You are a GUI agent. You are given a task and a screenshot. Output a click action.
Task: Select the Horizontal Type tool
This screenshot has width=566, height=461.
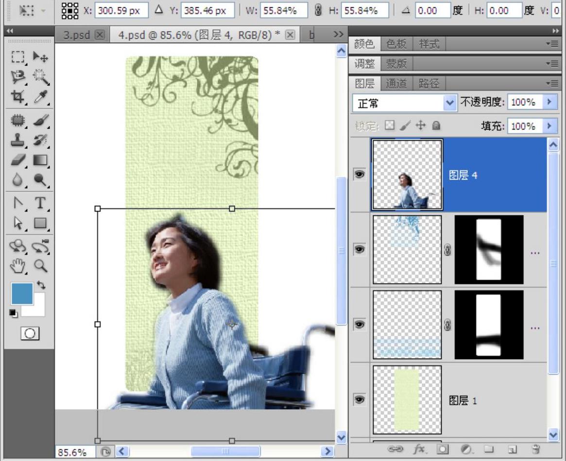pyautogui.click(x=40, y=203)
